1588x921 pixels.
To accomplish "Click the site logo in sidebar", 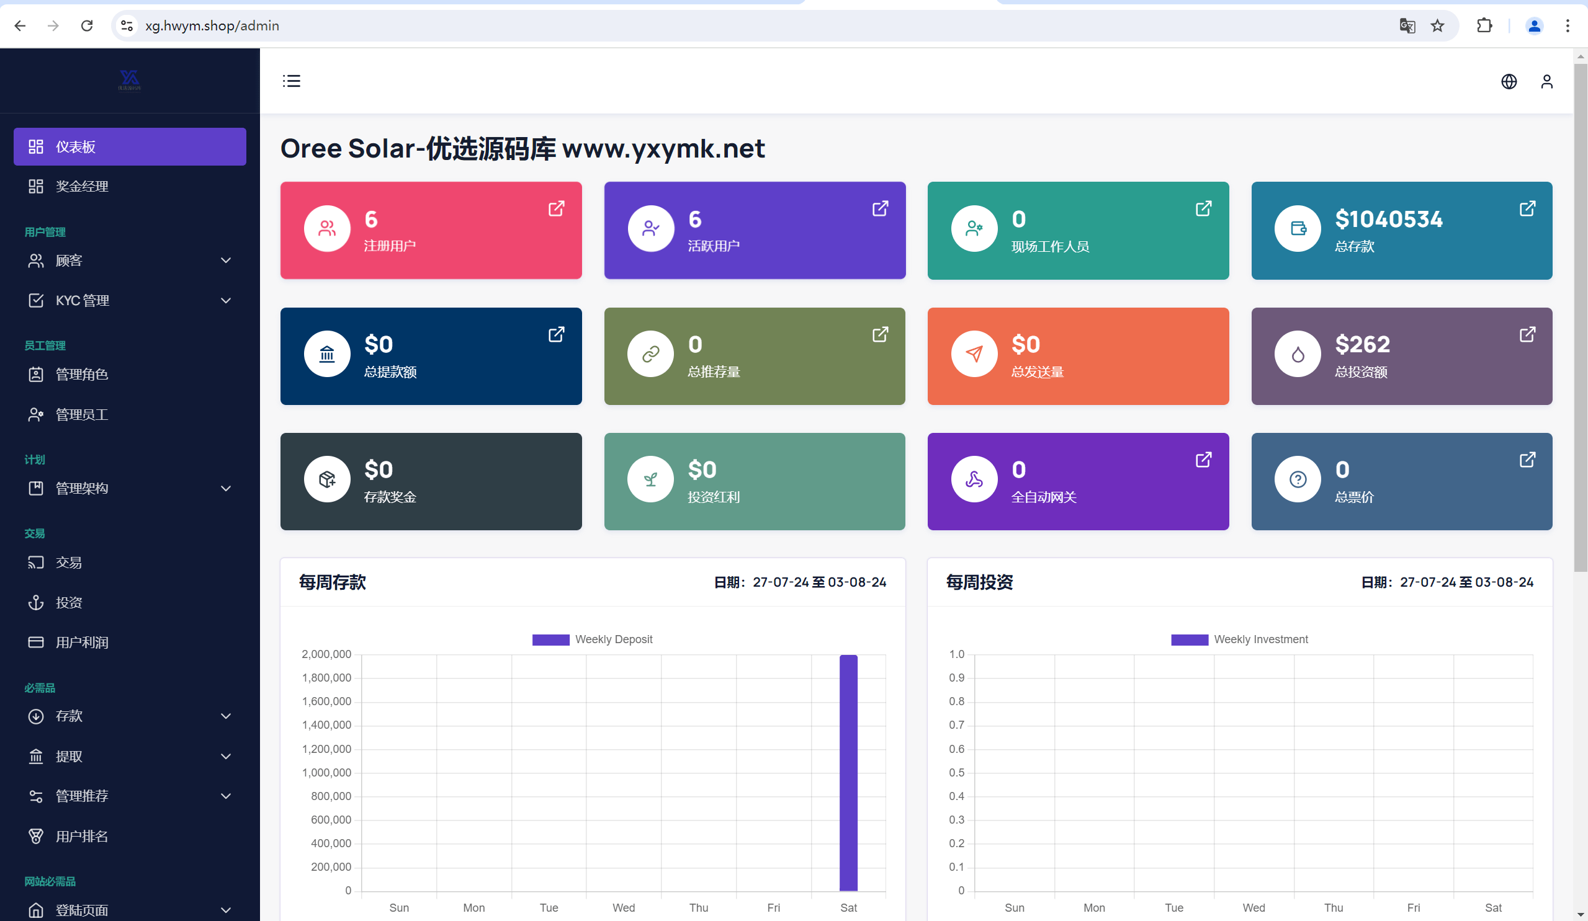I will 129,80.
